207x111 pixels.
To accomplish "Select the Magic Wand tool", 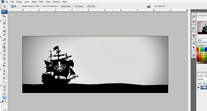I will 4,27.
